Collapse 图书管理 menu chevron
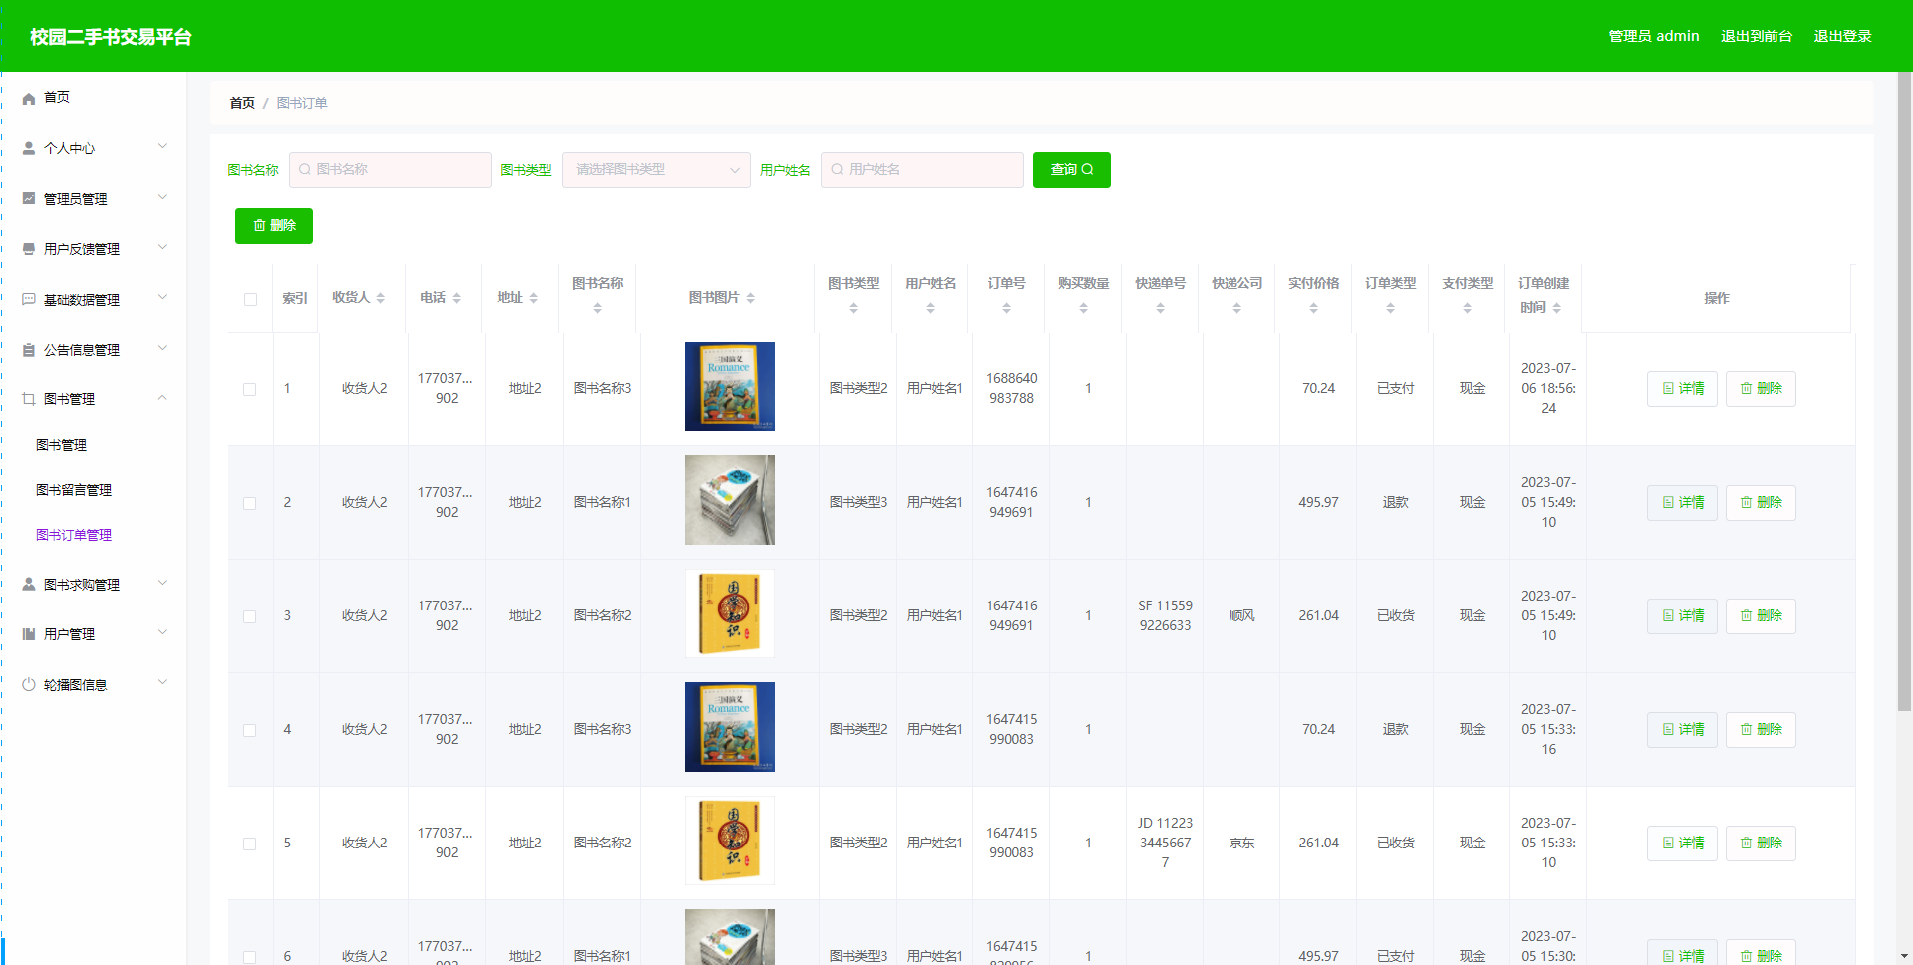 [163, 398]
